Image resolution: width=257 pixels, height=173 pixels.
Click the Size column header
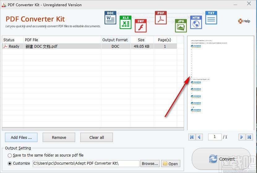click(142, 40)
